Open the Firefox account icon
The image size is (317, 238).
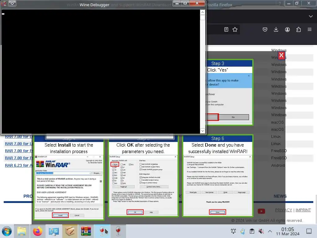pyautogui.click(x=287, y=29)
